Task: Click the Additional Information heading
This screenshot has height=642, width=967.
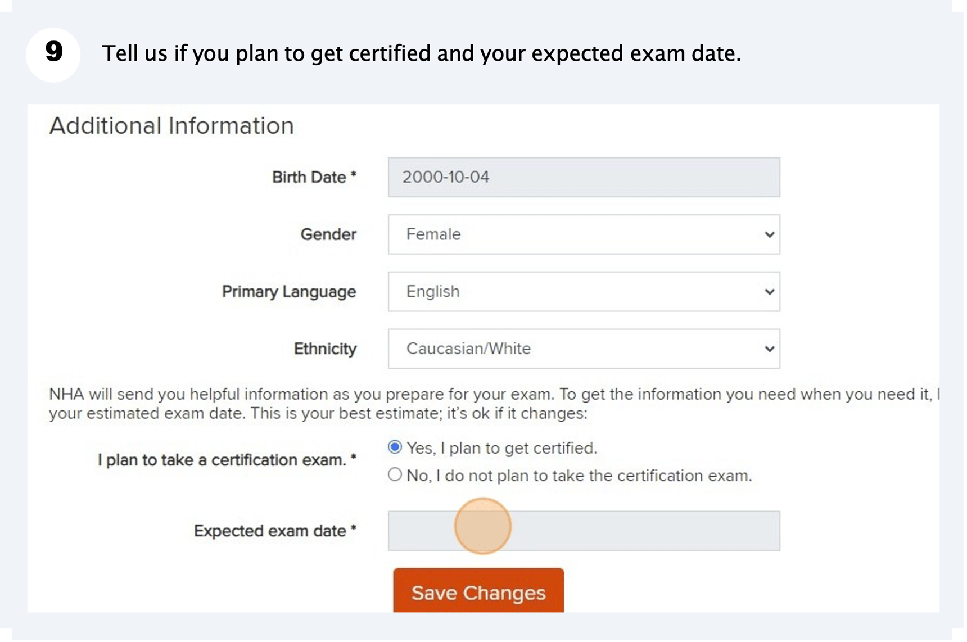Action: tap(171, 125)
